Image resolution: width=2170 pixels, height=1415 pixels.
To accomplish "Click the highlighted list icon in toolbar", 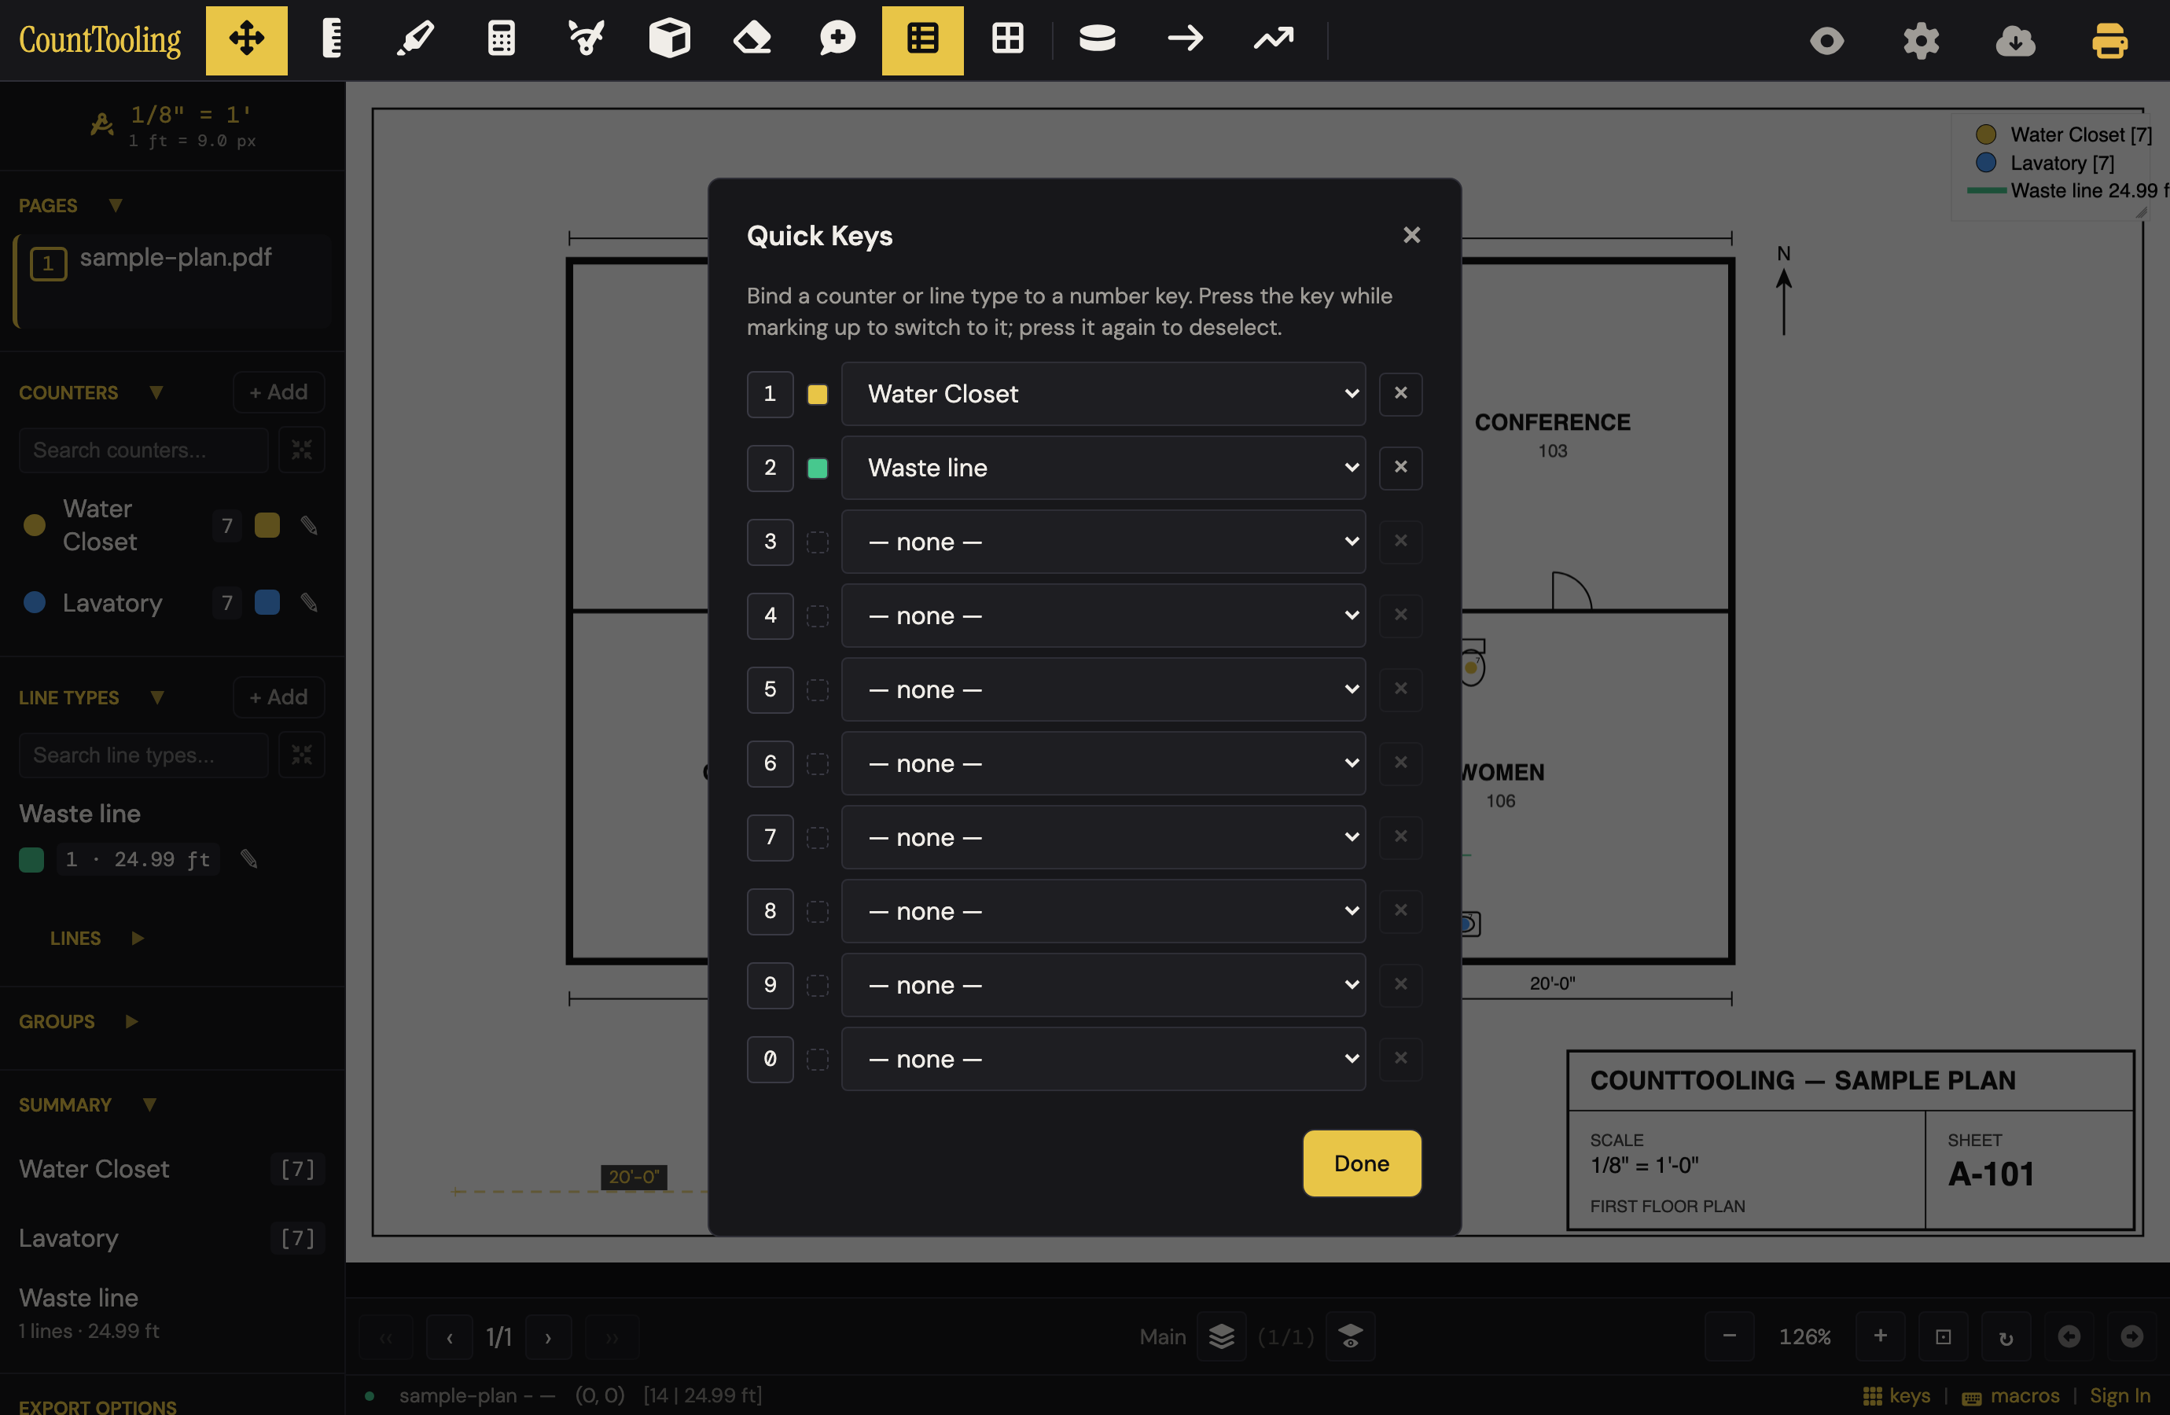I will coord(921,40).
